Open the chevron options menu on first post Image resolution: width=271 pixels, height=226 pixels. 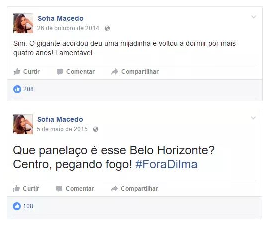coord(254,17)
